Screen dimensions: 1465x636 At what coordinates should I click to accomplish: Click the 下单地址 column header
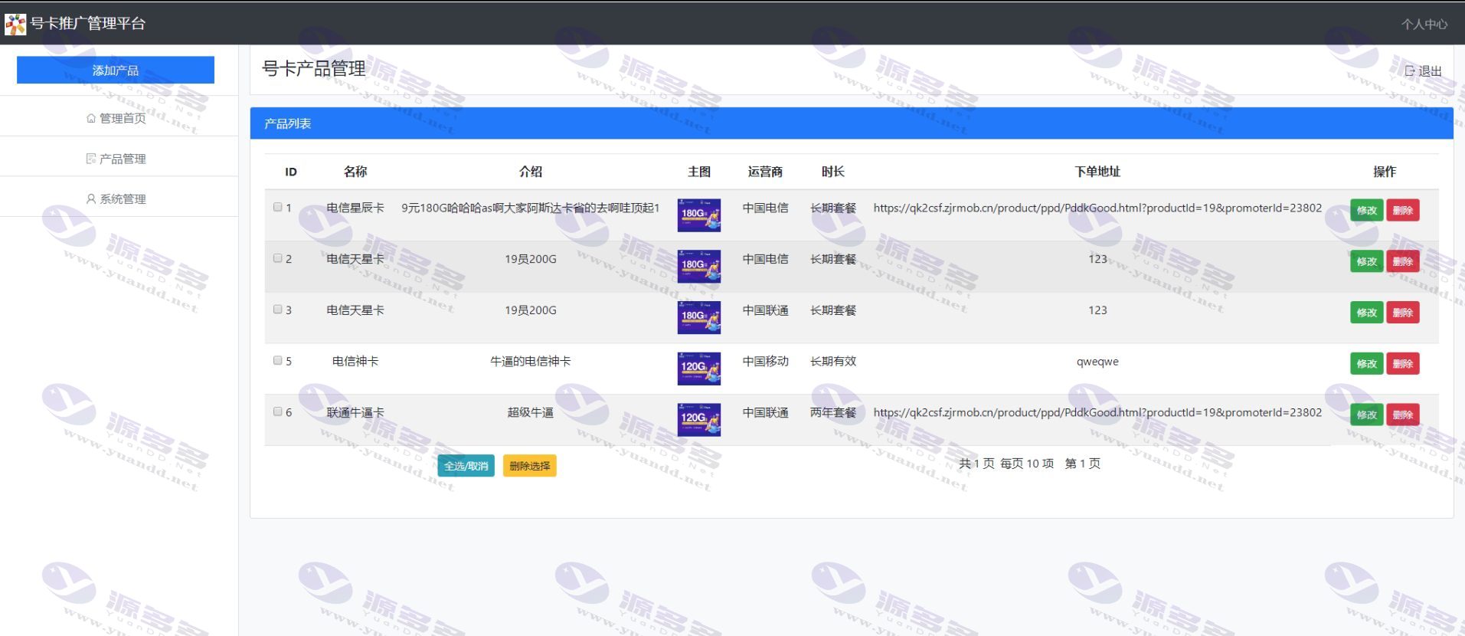click(1097, 172)
